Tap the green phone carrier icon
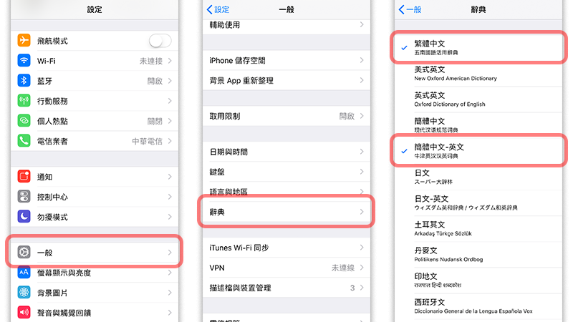 coord(24,140)
